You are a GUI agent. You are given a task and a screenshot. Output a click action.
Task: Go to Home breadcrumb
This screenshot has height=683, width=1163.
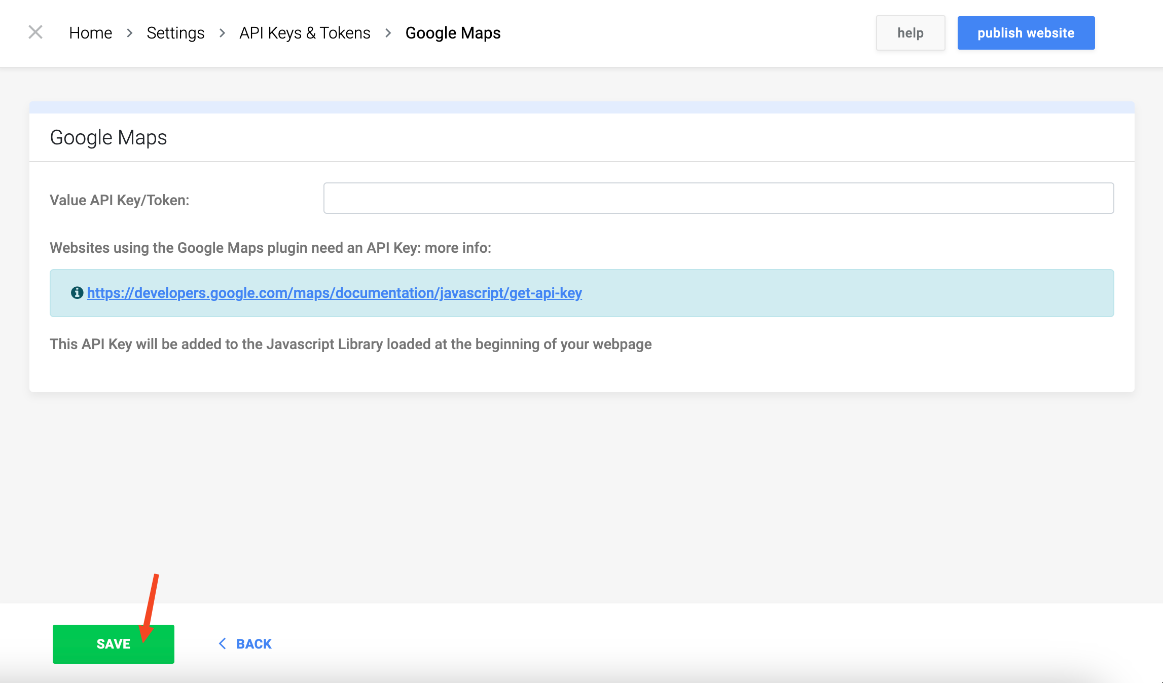point(90,33)
